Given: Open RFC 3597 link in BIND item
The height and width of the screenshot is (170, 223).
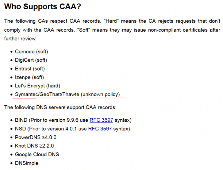Looking at the screenshot, I should coord(101,120).
